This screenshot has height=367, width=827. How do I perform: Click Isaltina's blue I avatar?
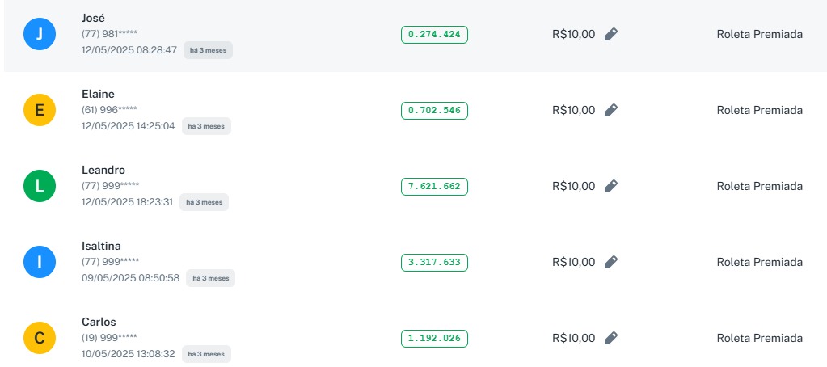(x=40, y=262)
